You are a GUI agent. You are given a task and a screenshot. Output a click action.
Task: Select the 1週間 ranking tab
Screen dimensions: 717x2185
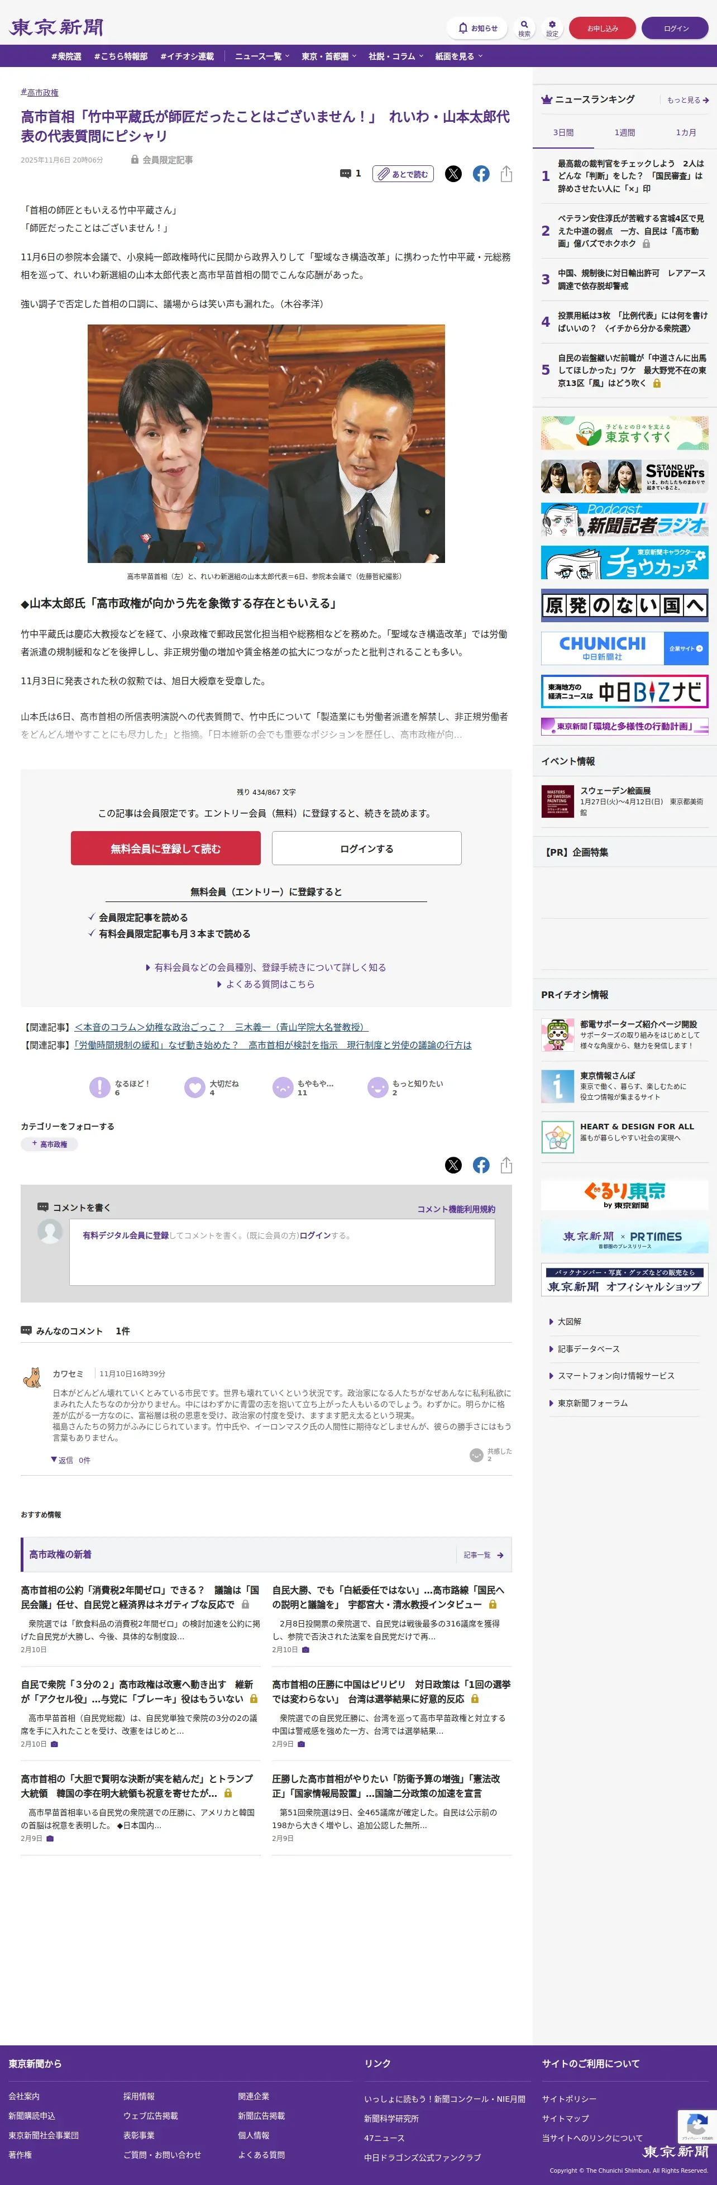[624, 132]
